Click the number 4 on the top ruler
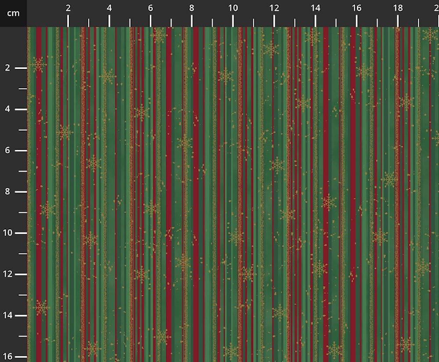 point(109,8)
